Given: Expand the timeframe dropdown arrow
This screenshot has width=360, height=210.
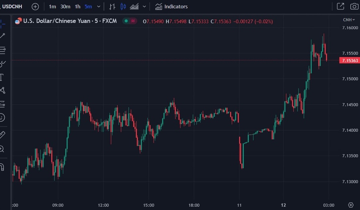Looking at the screenshot, I should click(99, 7).
